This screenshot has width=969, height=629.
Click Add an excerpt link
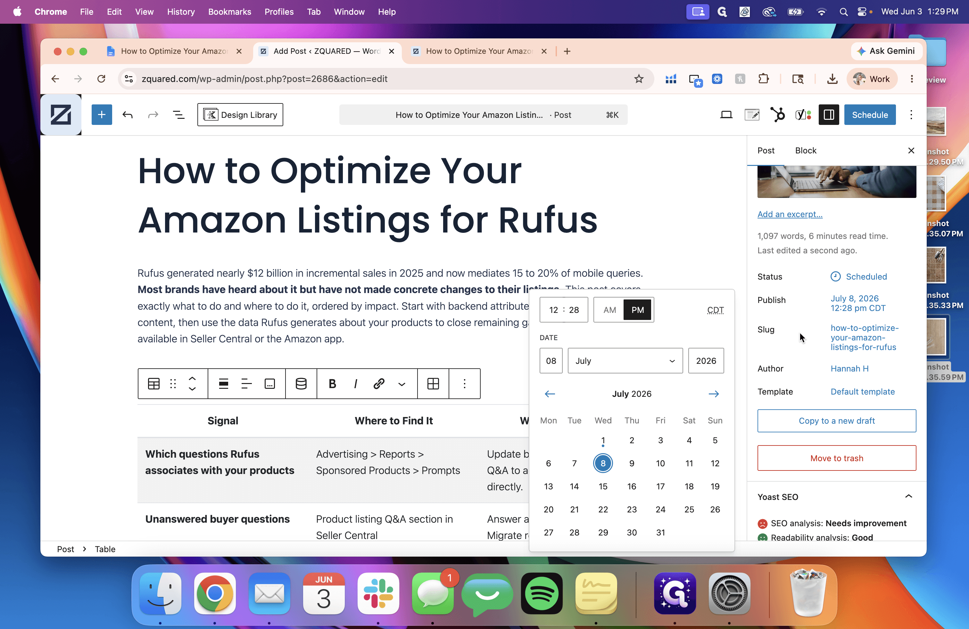[790, 214]
